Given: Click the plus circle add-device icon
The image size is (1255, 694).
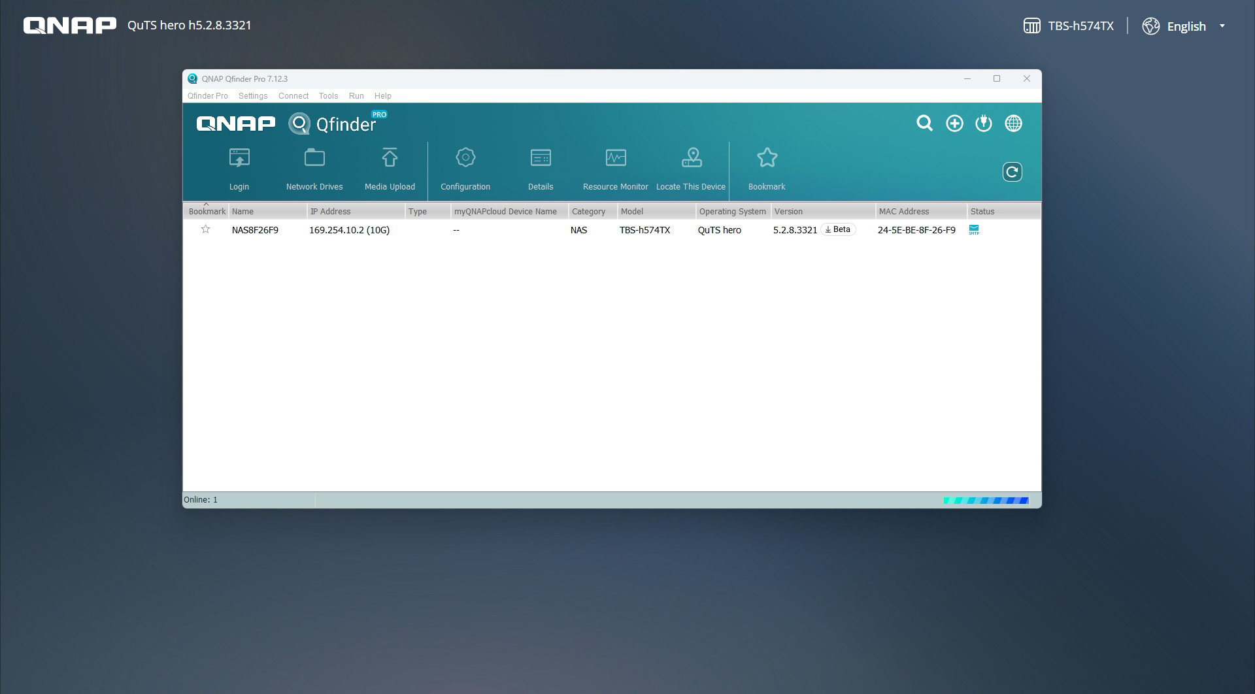Looking at the screenshot, I should tap(954, 124).
